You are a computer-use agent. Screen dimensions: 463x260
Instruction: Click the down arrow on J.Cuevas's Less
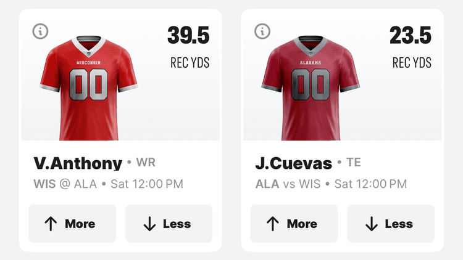pyautogui.click(x=372, y=224)
